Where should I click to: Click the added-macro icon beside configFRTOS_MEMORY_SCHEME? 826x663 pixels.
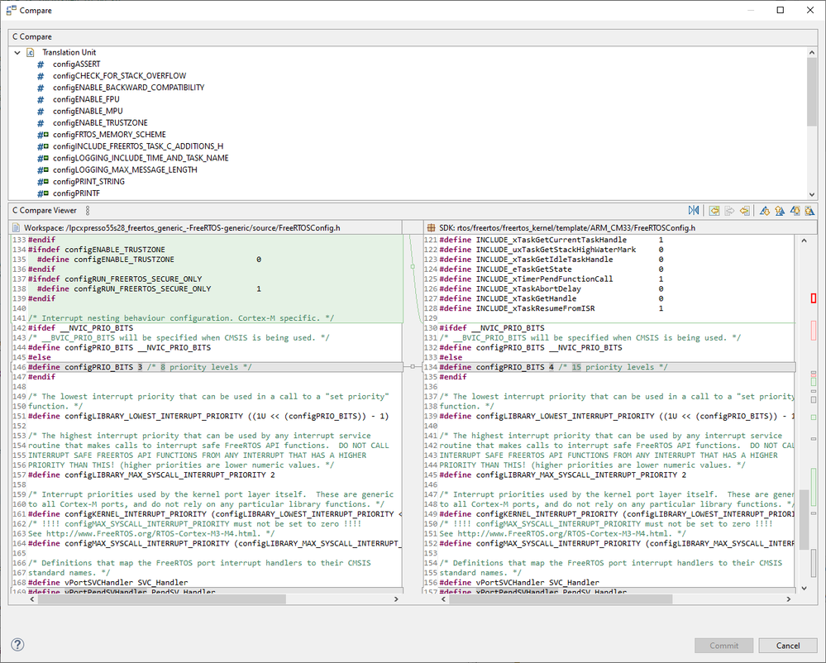[x=43, y=135]
